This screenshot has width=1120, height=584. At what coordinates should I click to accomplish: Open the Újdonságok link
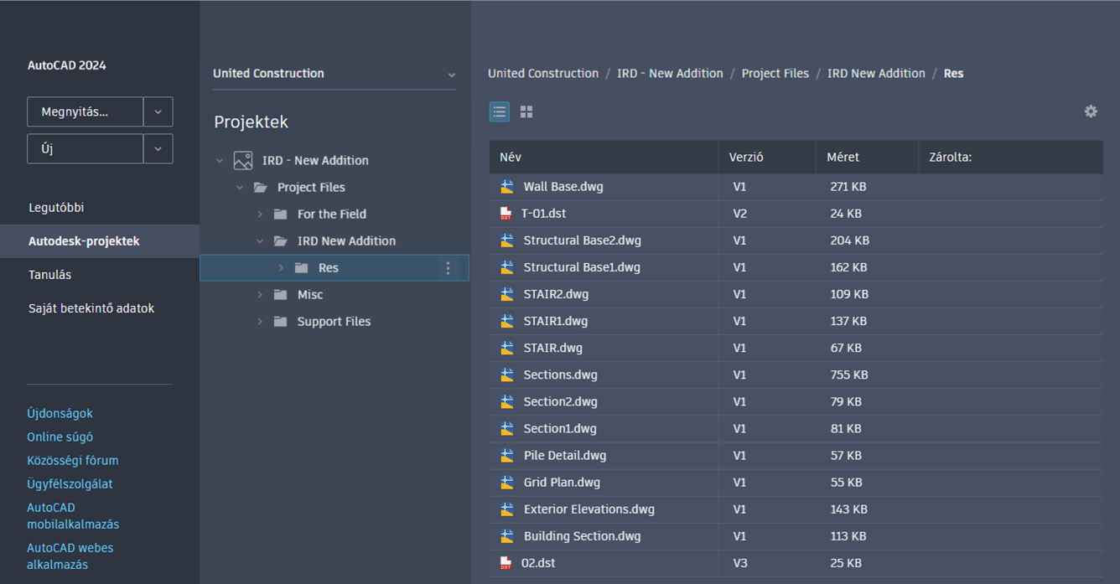coord(60,413)
